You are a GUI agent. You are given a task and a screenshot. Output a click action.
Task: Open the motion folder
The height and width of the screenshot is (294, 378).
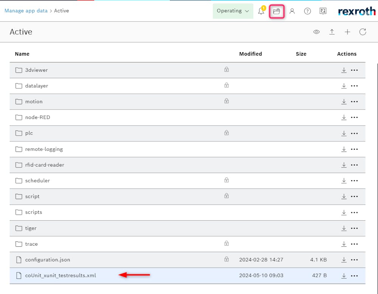(x=34, y=102)
